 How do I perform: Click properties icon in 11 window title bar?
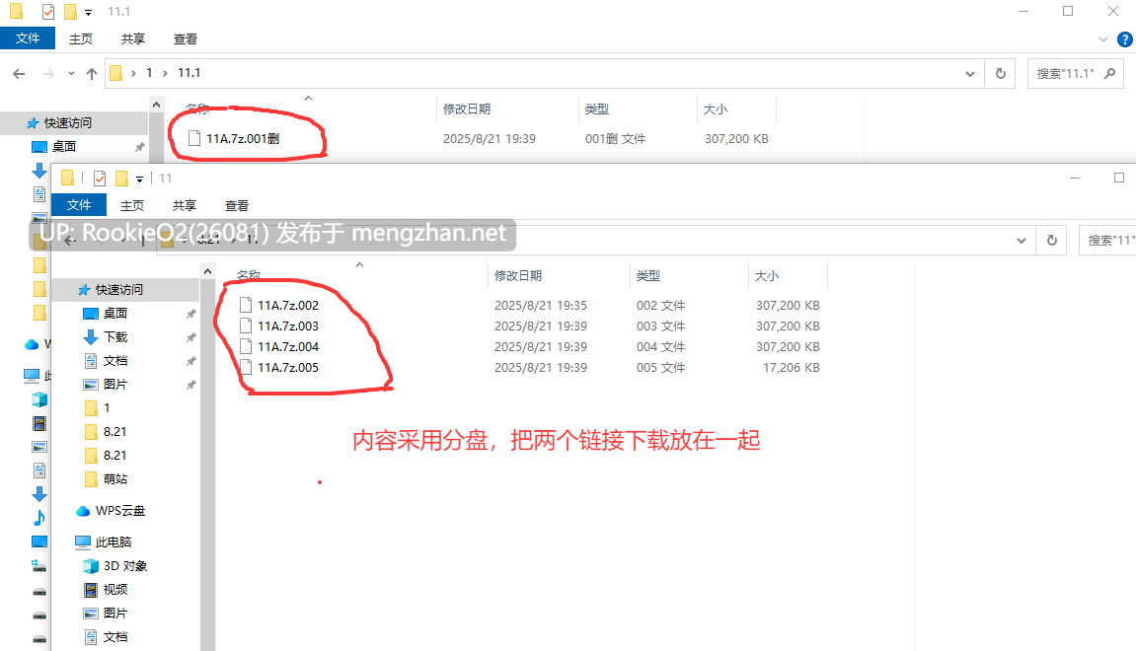tap(100, 179)
